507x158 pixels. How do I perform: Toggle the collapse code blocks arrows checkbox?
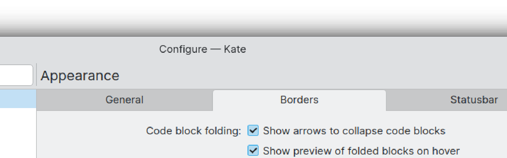coord(253,131)
